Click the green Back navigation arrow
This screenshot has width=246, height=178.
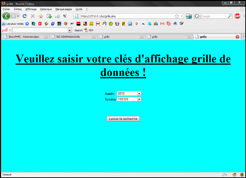coord(6,16)
